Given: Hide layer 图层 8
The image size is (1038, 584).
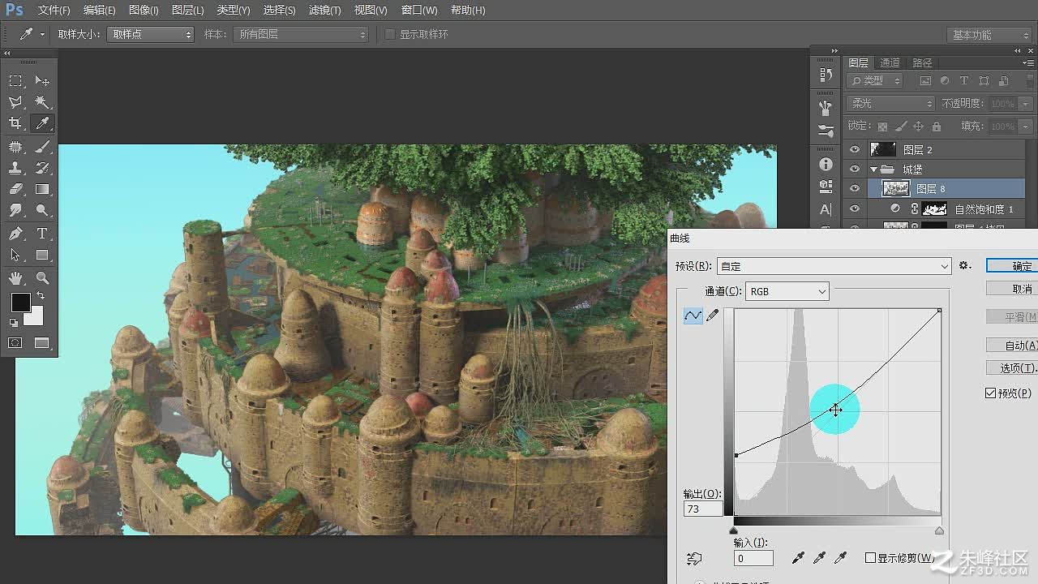Looking at the screenshot, I should pos(854,188).
